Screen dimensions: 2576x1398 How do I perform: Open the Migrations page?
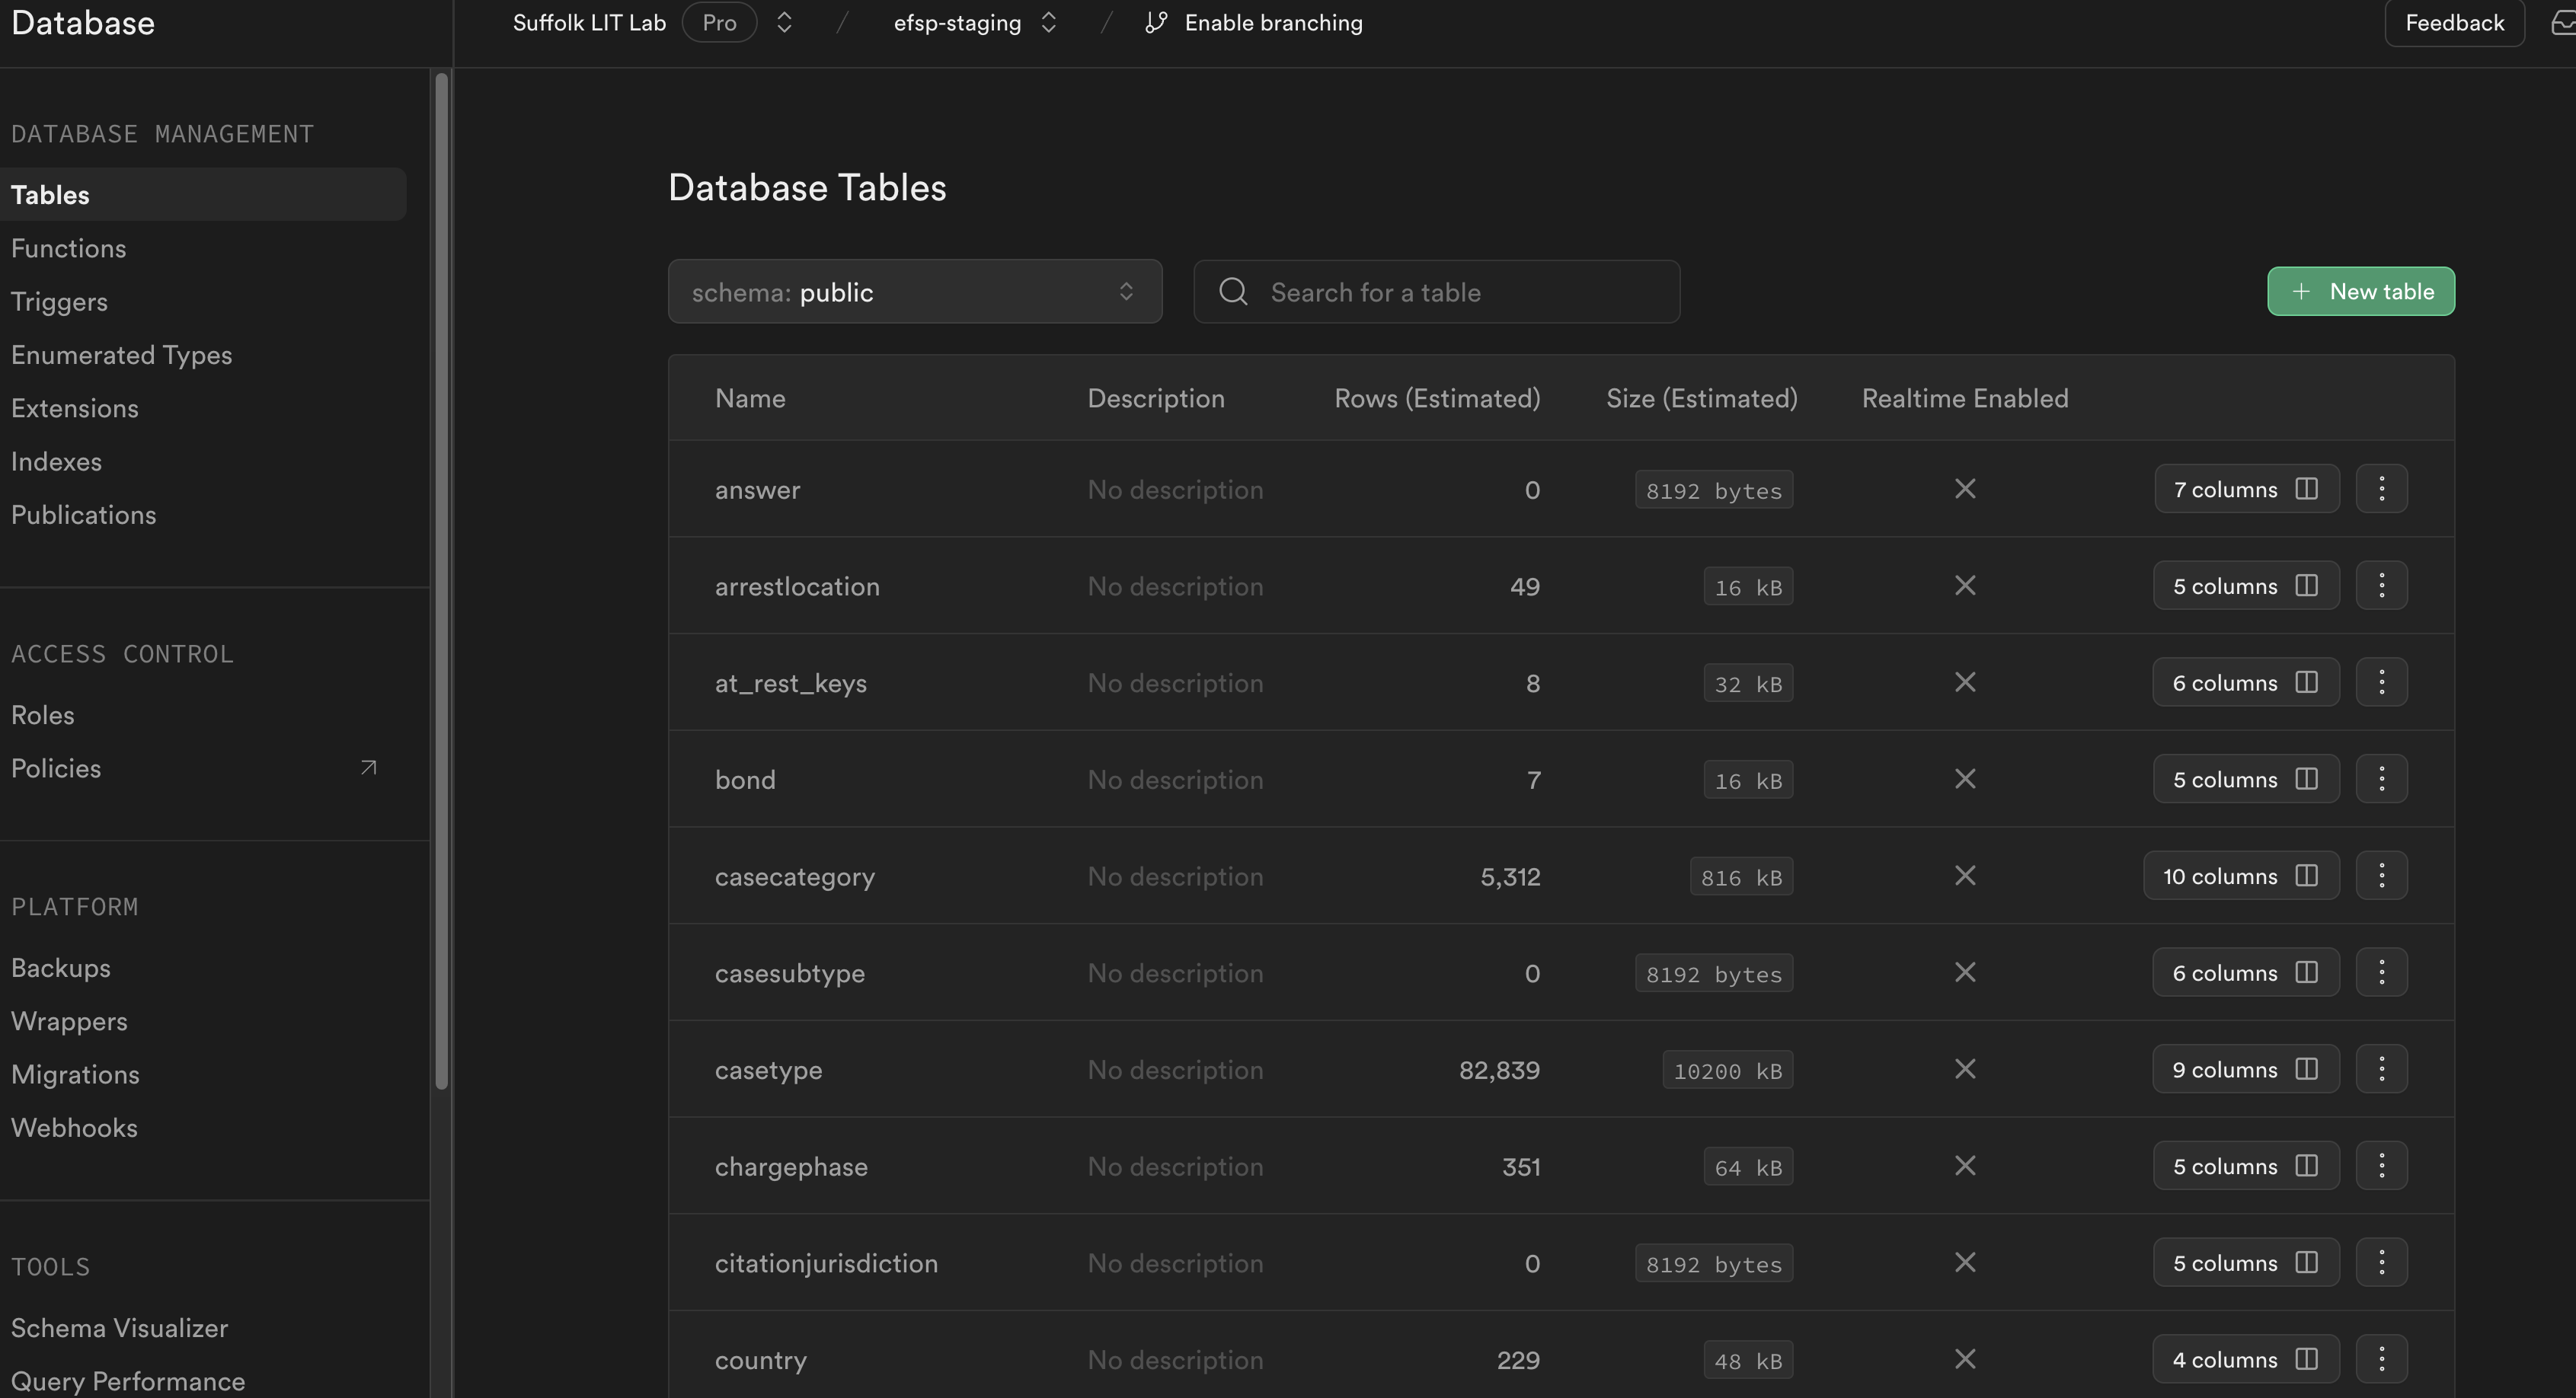tap(75, 1074)
